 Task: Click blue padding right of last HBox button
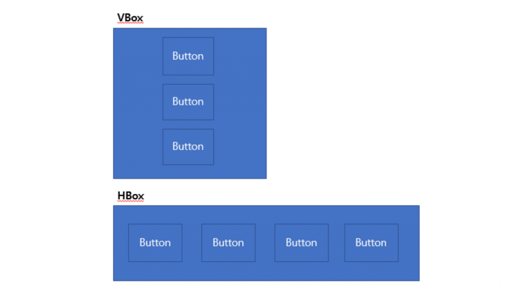pyautogui.click(x=409, y=243)
